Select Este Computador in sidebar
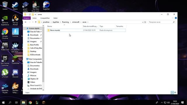 pyautogui.click(x=35, y=59)
